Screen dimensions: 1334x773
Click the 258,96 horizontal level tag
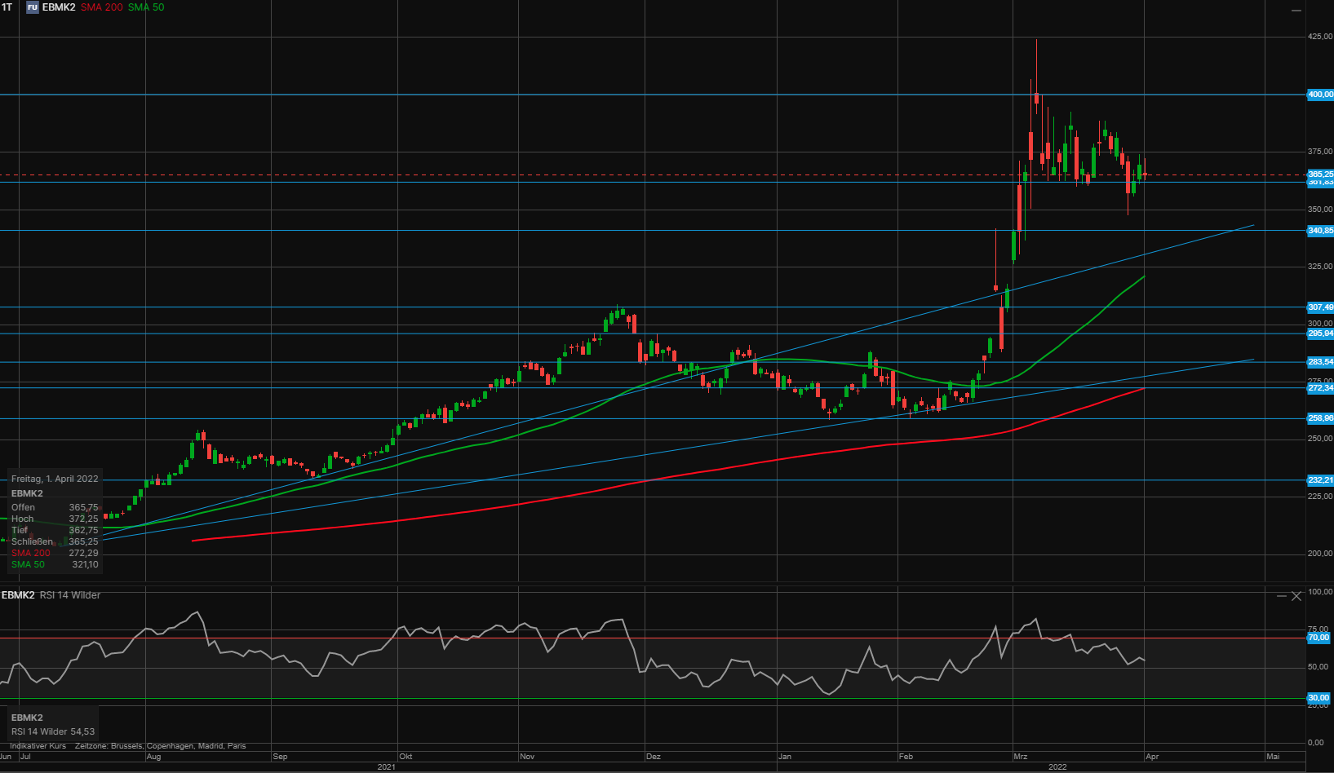1320,418
